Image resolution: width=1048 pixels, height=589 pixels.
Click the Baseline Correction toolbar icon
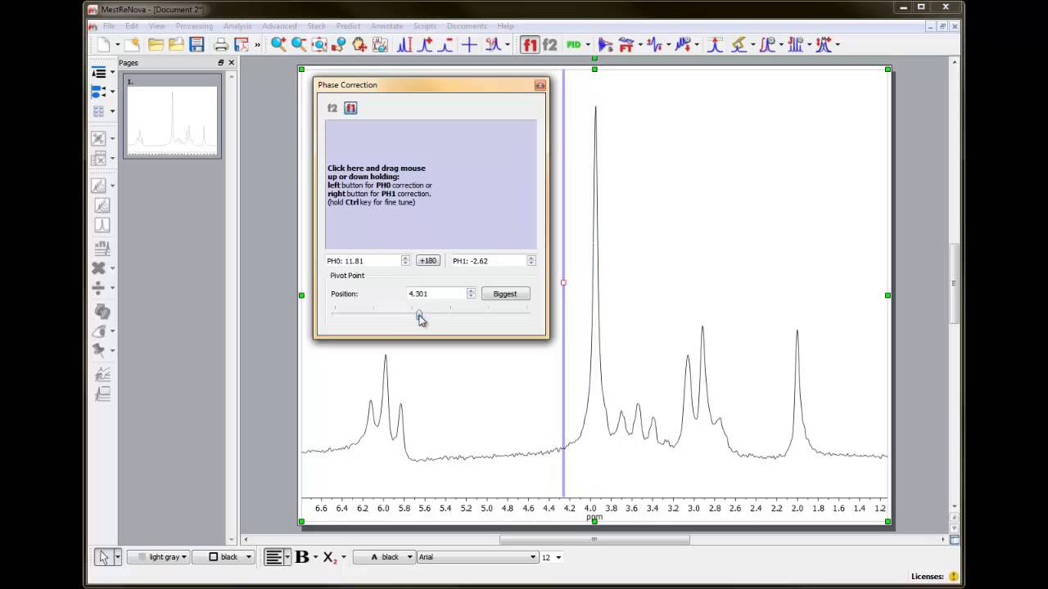click(x=682, y=44)
